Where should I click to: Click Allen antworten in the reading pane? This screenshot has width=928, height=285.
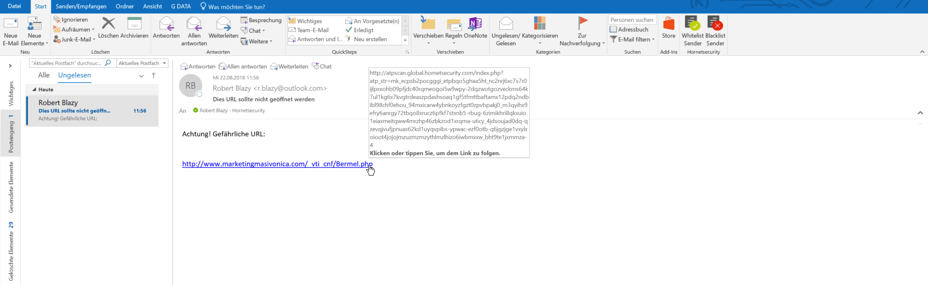point(243,67)
